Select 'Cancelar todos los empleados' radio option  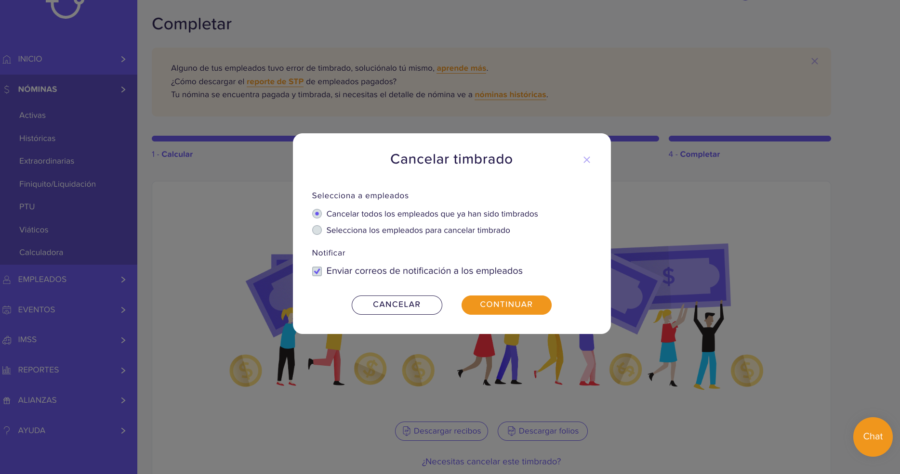[317, 214]
